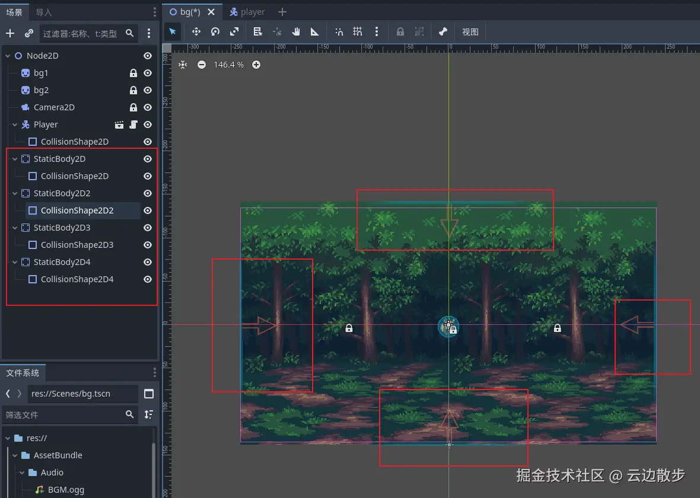Click the zoom in plus button
The height and width of the screenshot is (498, 700).
pyautogui.click(x=256, y=65)
